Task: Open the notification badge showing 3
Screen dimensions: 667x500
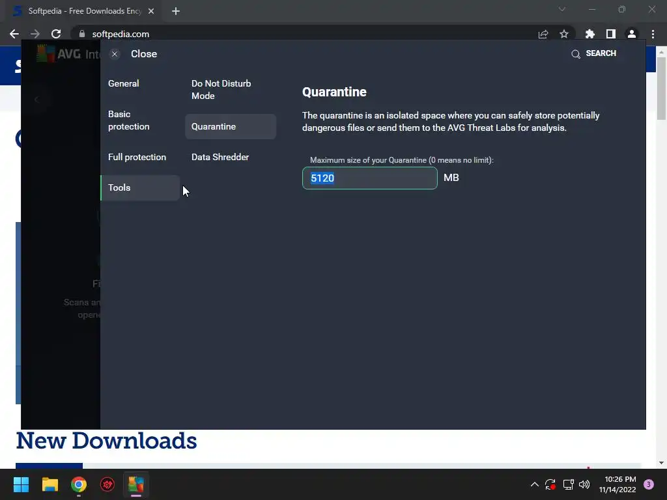Action: [x=649, y=484]
